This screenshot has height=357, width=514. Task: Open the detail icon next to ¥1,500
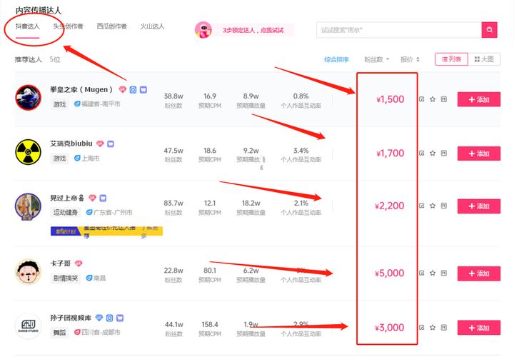[421, 99]
